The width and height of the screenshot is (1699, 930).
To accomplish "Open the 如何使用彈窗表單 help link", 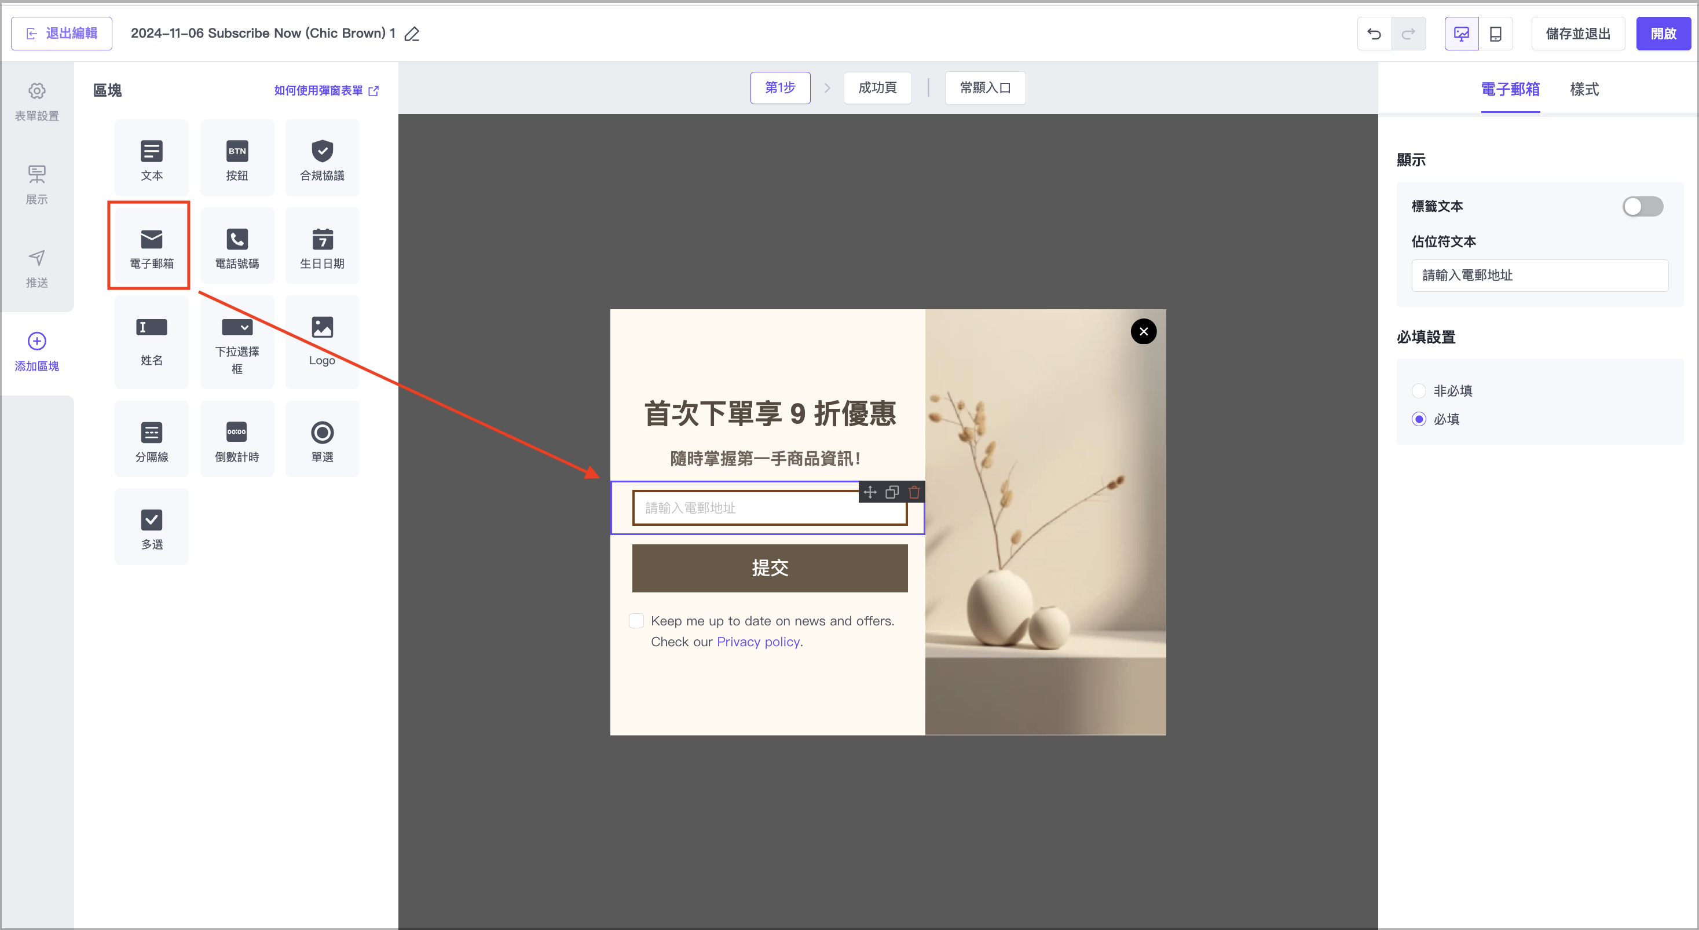I will coord(326,90).
